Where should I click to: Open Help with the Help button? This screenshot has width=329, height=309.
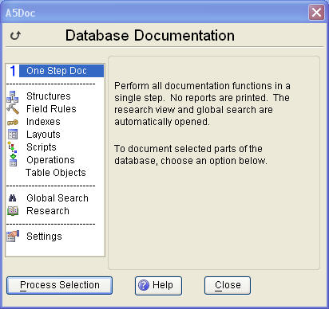click(158, 286)
